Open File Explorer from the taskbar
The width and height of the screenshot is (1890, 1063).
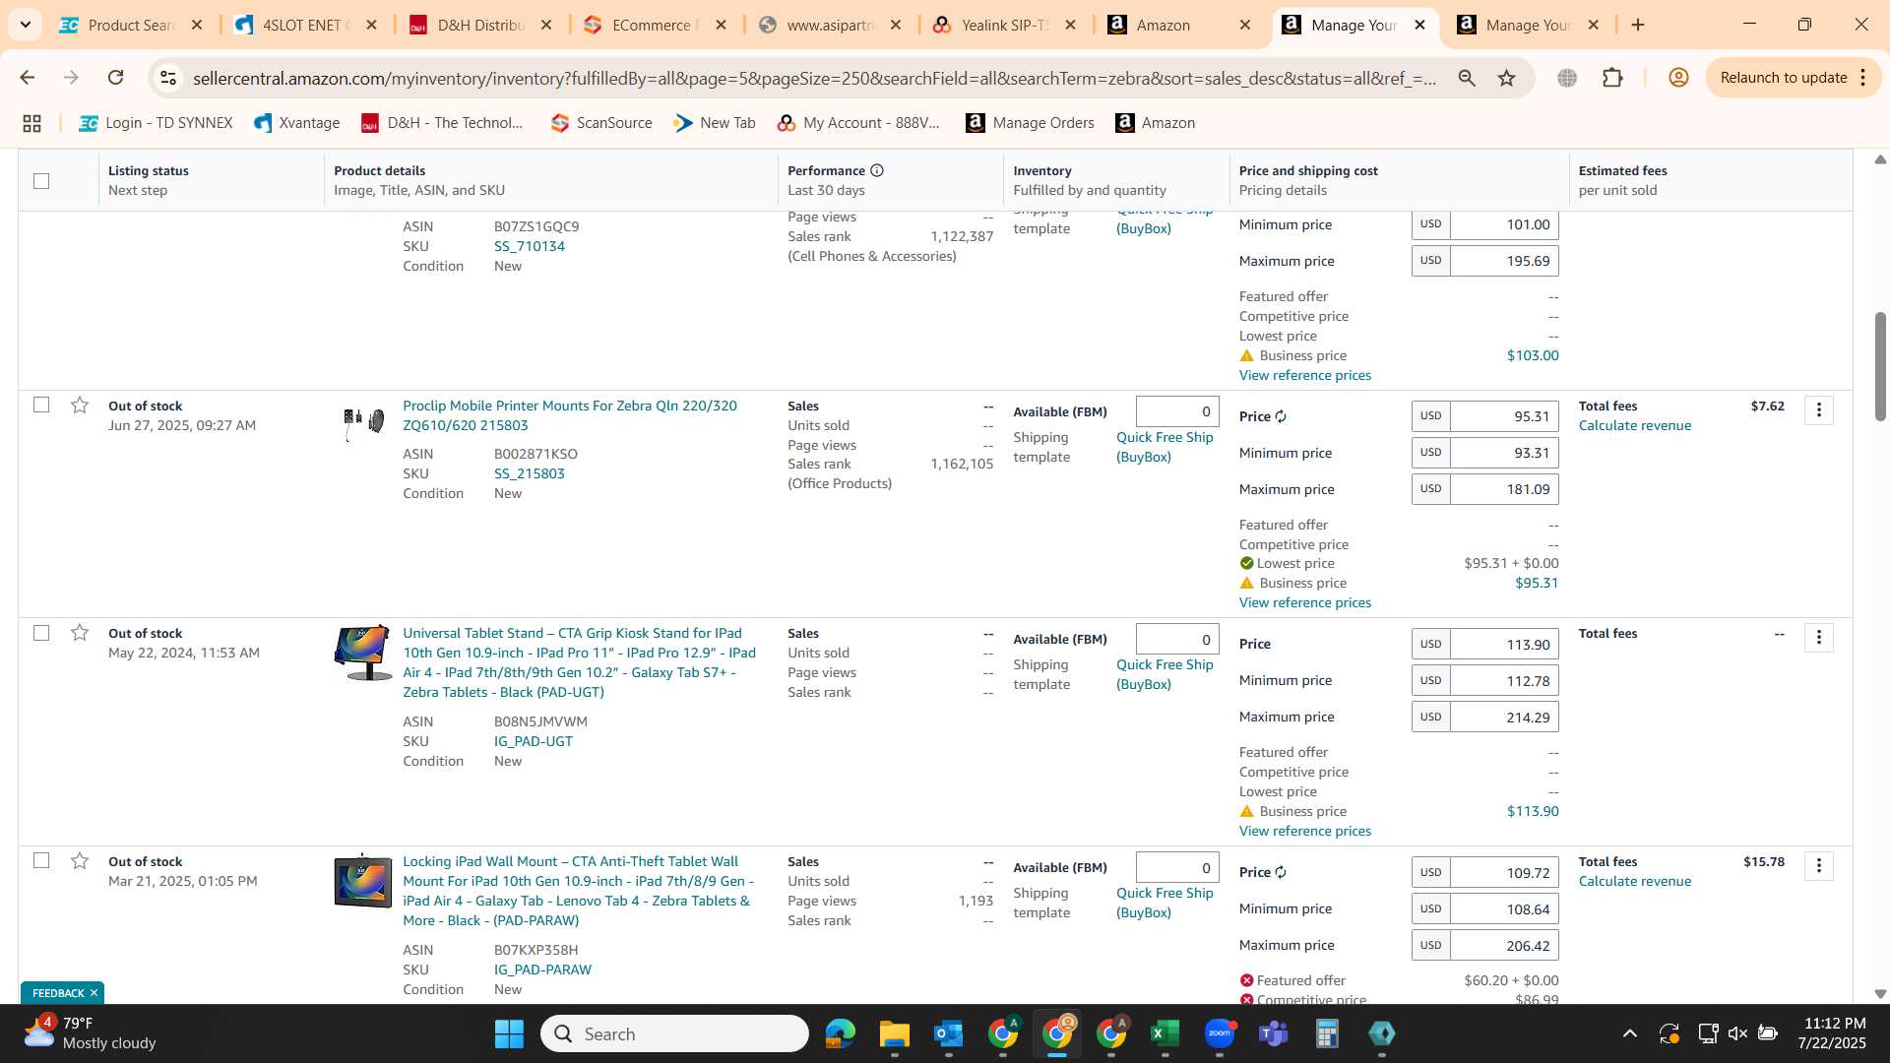pyautogui.click(x=894, y=1033)
